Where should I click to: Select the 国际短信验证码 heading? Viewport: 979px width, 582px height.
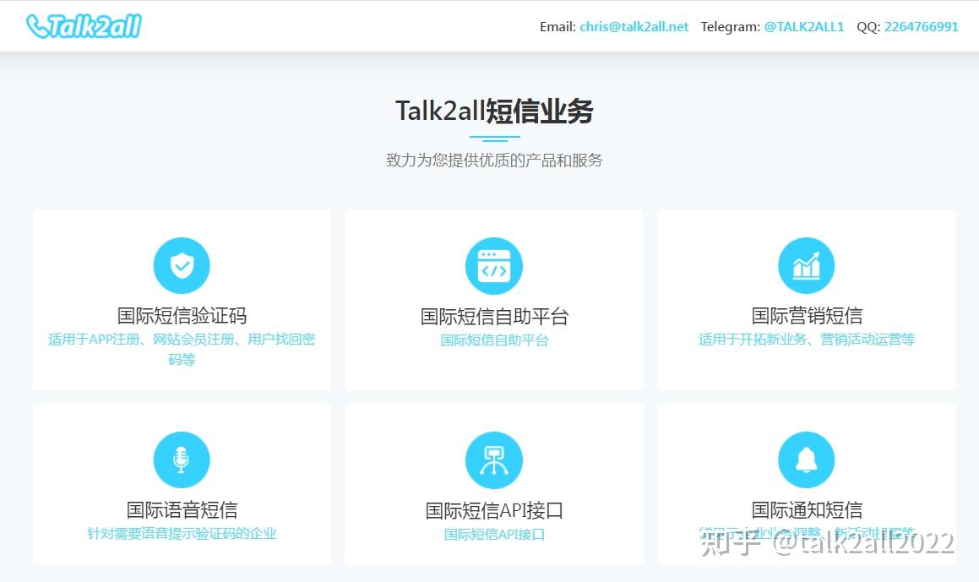pyautogui.click(x=182, y=316)
